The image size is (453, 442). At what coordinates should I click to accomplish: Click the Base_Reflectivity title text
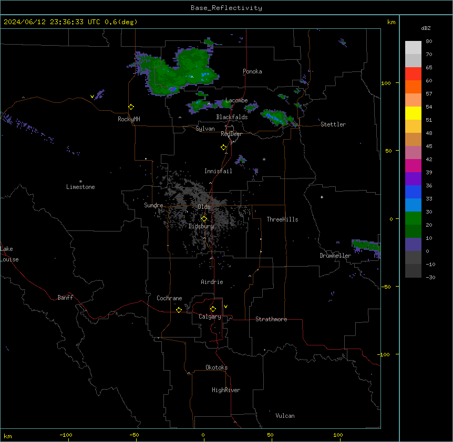pyautogui.click(x=226, y=8)
